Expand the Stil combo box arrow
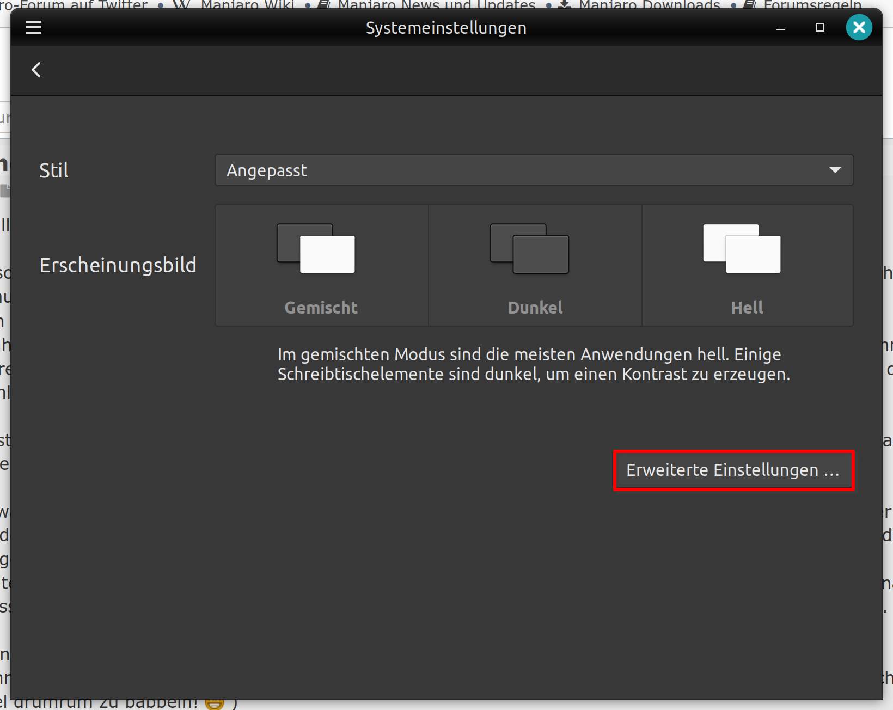 pyautogui.click(x=835, y=170)
